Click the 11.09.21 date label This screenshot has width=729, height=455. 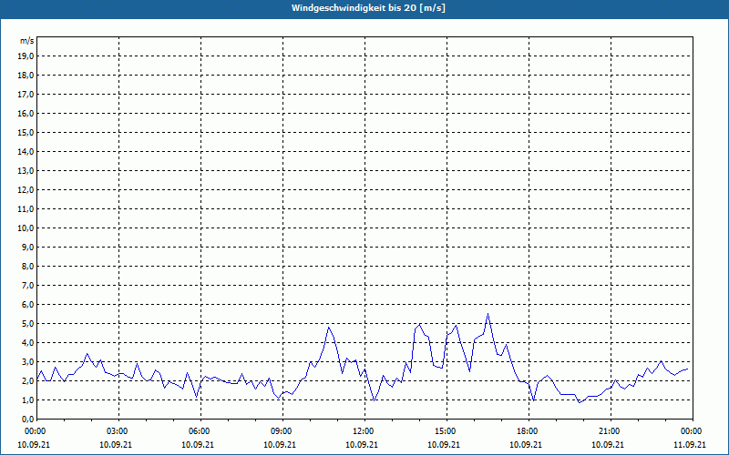pos(691,444)
